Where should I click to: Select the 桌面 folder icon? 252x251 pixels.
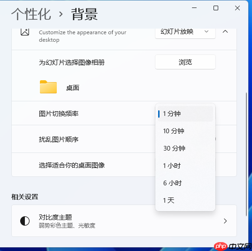pos(48,87)
